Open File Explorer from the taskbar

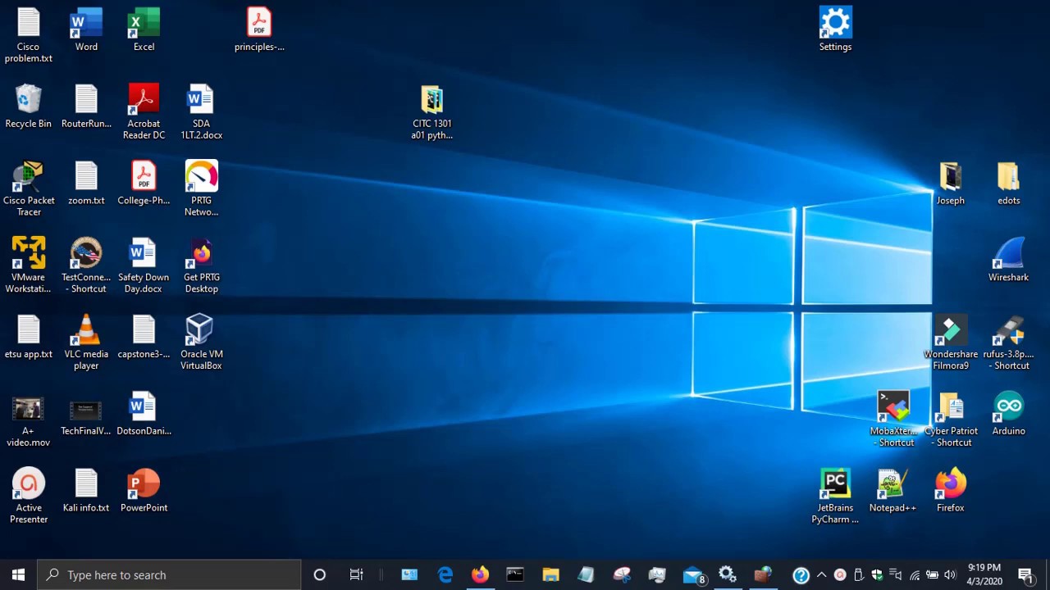pyautogui.click(x=550, y=574)
